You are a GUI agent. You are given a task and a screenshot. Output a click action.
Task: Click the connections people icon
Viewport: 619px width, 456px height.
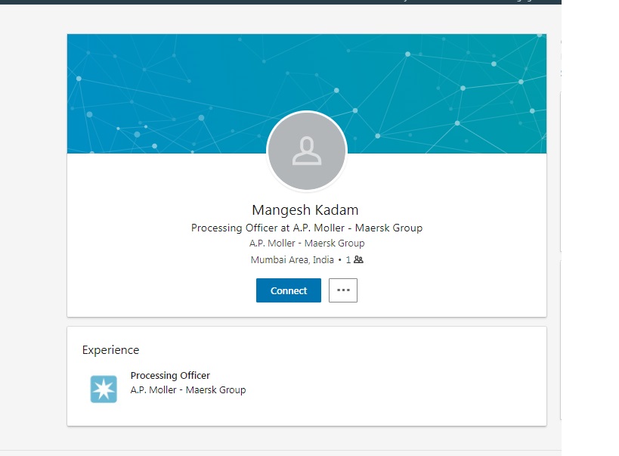tap(358, 259)
